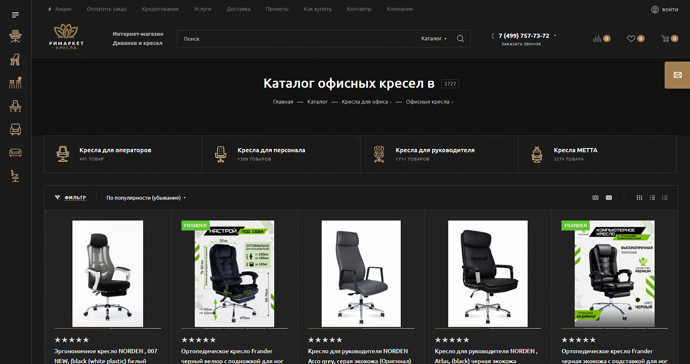690x364 pixels.
Task: Expand Кресла для офиса breadcrumb dropdown
Action: (x=391, y=102)
